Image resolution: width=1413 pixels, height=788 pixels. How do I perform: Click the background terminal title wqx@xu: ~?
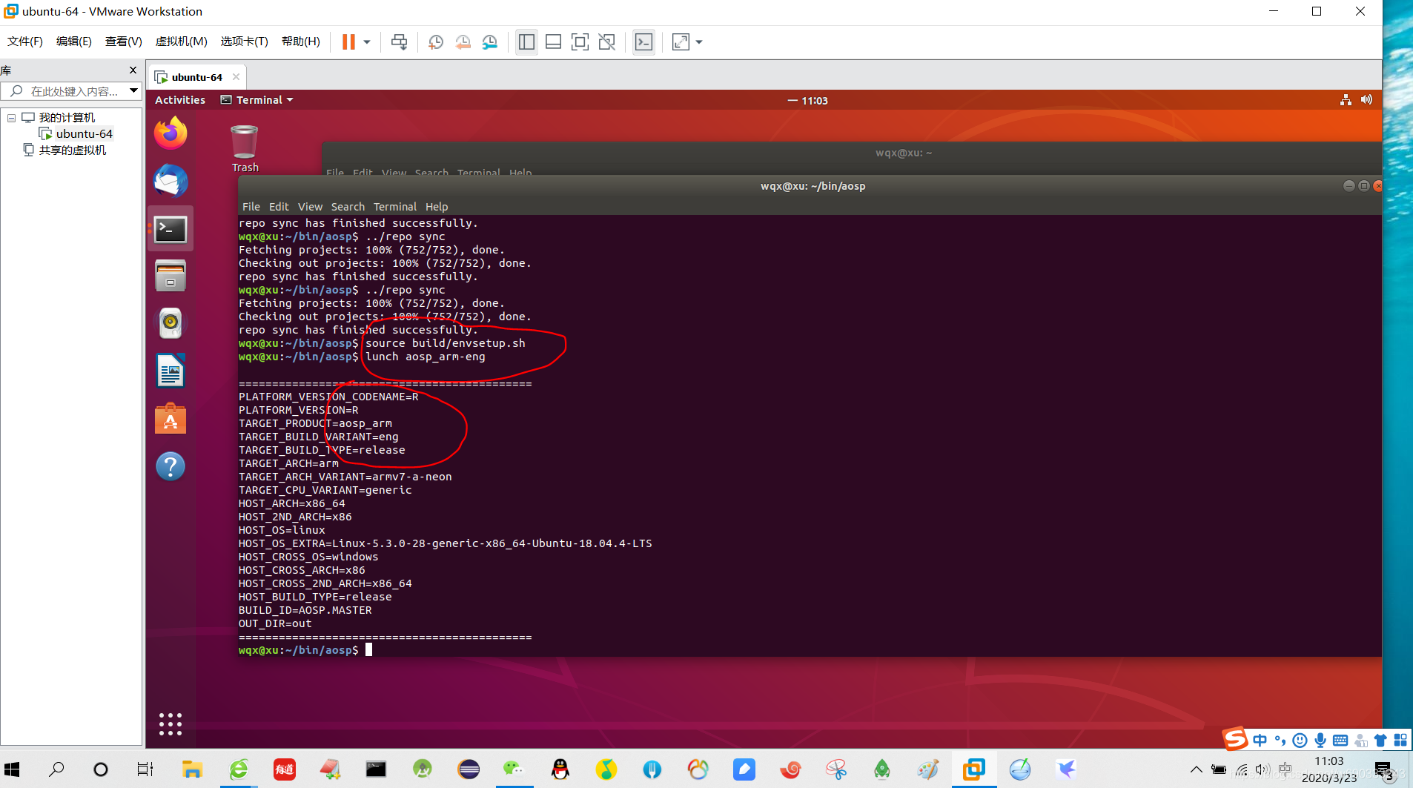point(903,153)
